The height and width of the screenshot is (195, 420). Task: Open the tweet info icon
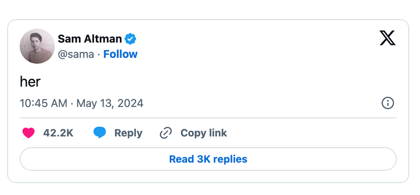point(388,103)
